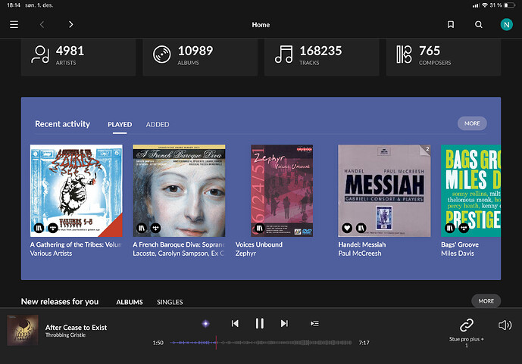Click library badge on Gathering of the Tribes cover
The width and height of the screenshot is (522, 364).
pos(39,228)
